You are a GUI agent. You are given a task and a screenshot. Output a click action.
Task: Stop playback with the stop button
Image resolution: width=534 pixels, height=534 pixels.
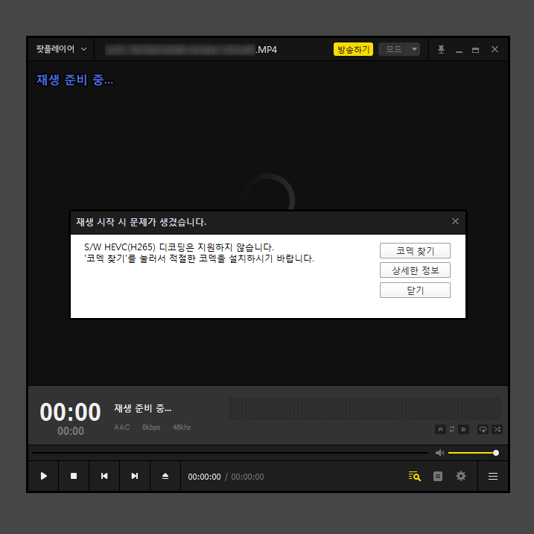click(74, 476)
